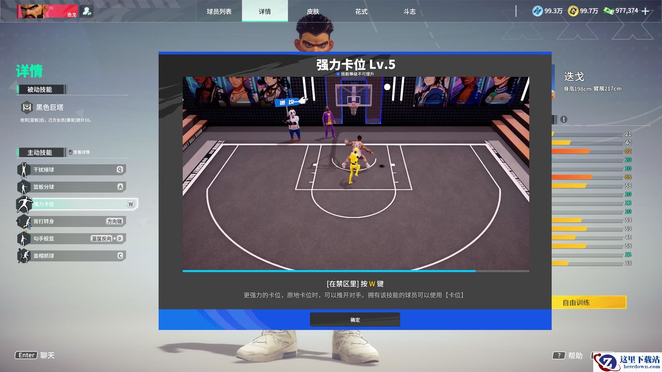The height and width of the screenshot is (372, 662).
Task: Click the attribute value 20
Action: pyautogui.click(x=628, y=160)
